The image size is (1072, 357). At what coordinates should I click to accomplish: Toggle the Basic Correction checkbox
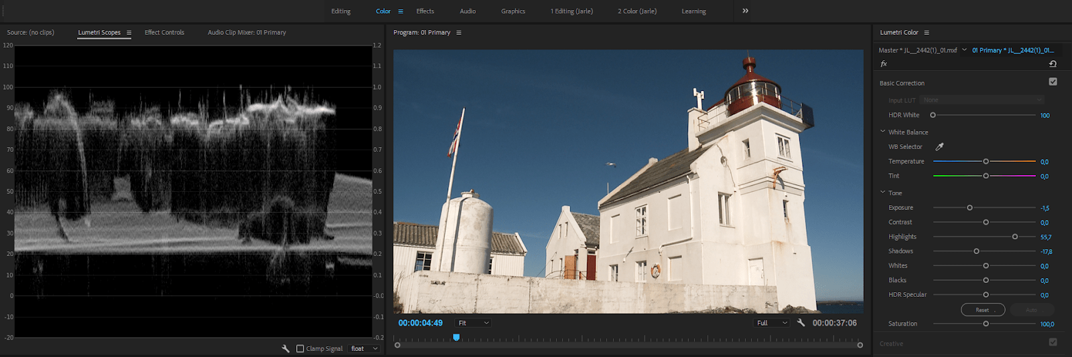[1053, 82]
